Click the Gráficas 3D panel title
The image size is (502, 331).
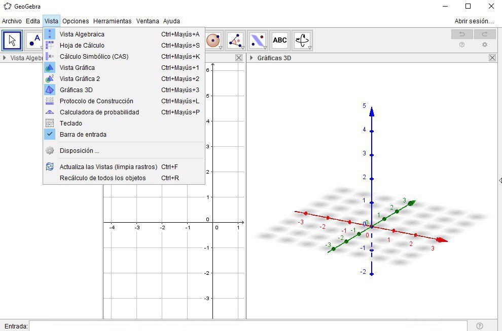tap(274, 58)
